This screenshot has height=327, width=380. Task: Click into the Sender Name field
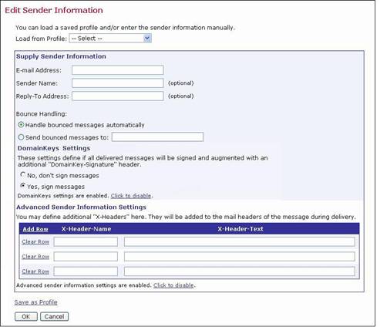pos(118,83)
